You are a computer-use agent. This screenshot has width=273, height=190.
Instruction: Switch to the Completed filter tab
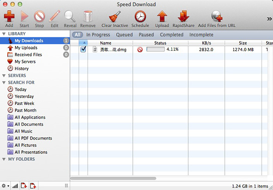[x=172, y=35]
